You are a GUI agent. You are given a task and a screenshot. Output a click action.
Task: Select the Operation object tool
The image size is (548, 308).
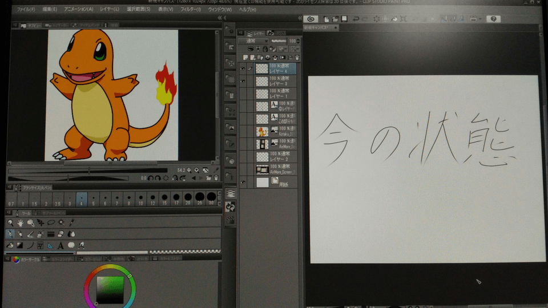click(30, 222)
